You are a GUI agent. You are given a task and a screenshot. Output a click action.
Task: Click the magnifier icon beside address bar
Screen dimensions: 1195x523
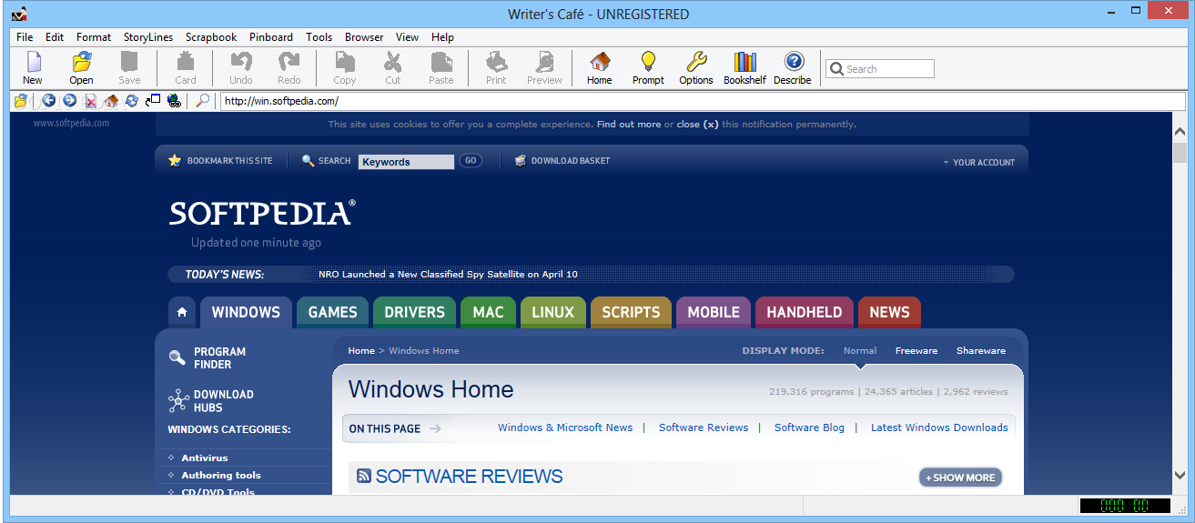(x=203, y=101)
